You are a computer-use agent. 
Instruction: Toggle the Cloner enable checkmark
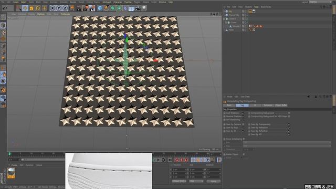(247, 22)
